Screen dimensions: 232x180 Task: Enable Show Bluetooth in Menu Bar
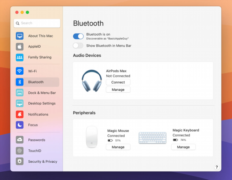[78, 46]
